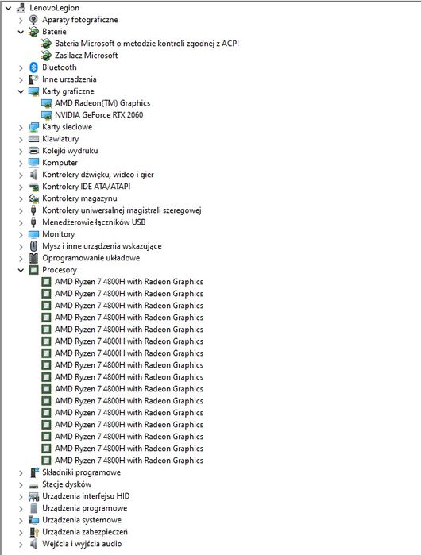This screenshot has width=421, height=555.
Task: Click the USB icon for Kontrolery uniwersalnej magistrali
Action: click(33, 210)
